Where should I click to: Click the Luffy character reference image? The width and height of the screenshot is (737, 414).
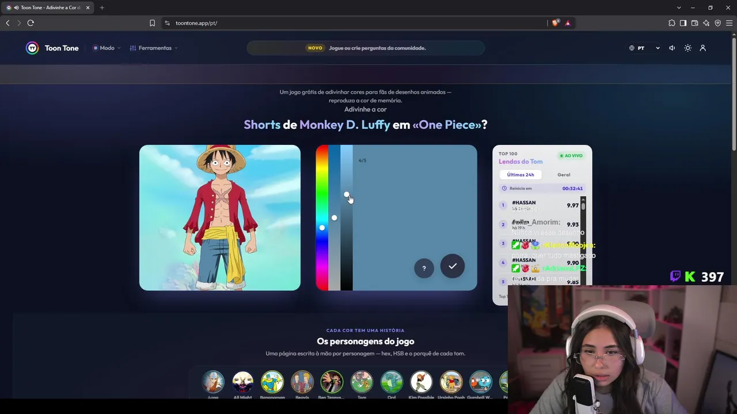220,218
